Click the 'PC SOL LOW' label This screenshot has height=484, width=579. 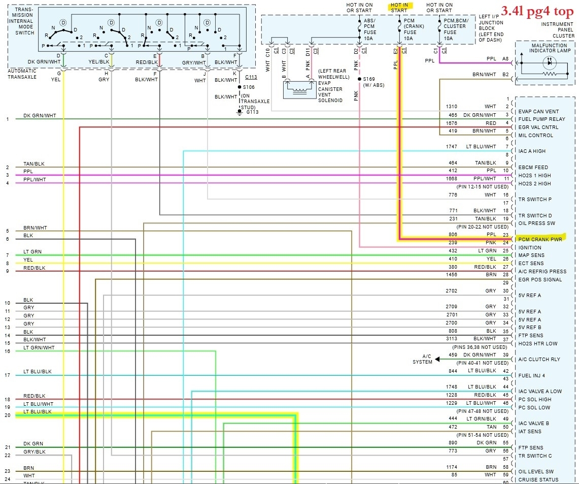[x=534, y=408]
